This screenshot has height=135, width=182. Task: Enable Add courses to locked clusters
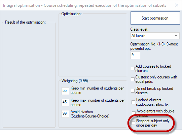[x=133, y=68]
